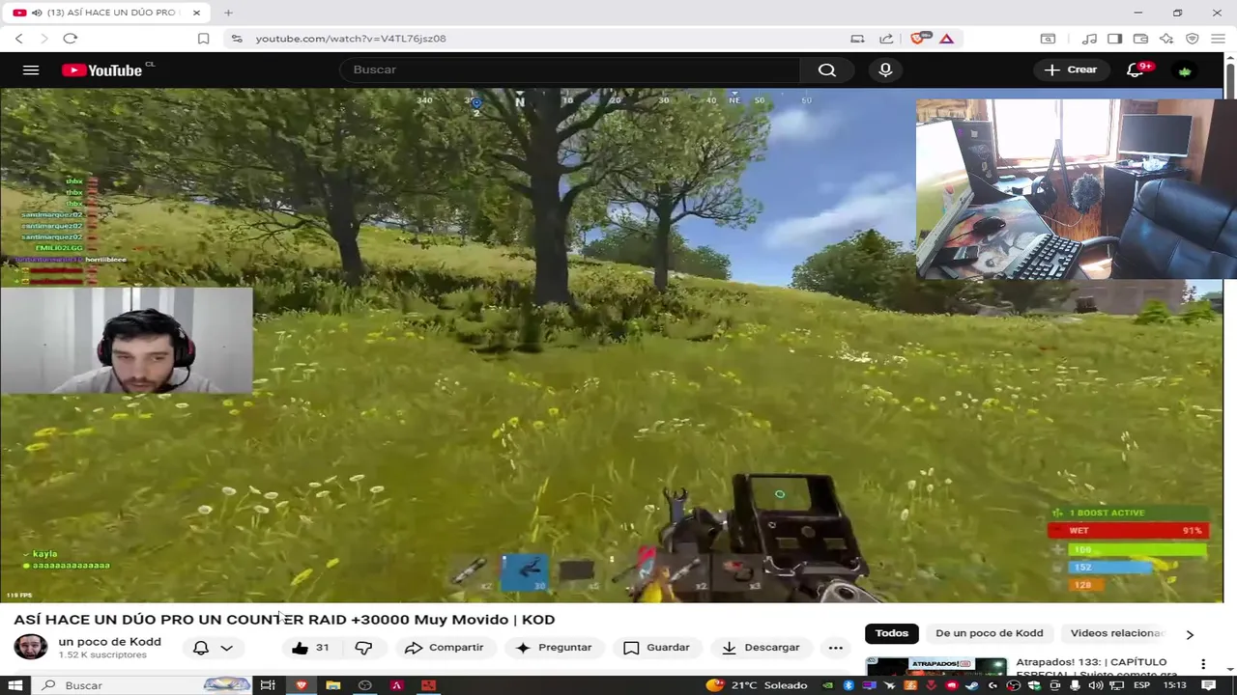
Task: Open Brave Wallet icon
Action: tap(1140, 39)
